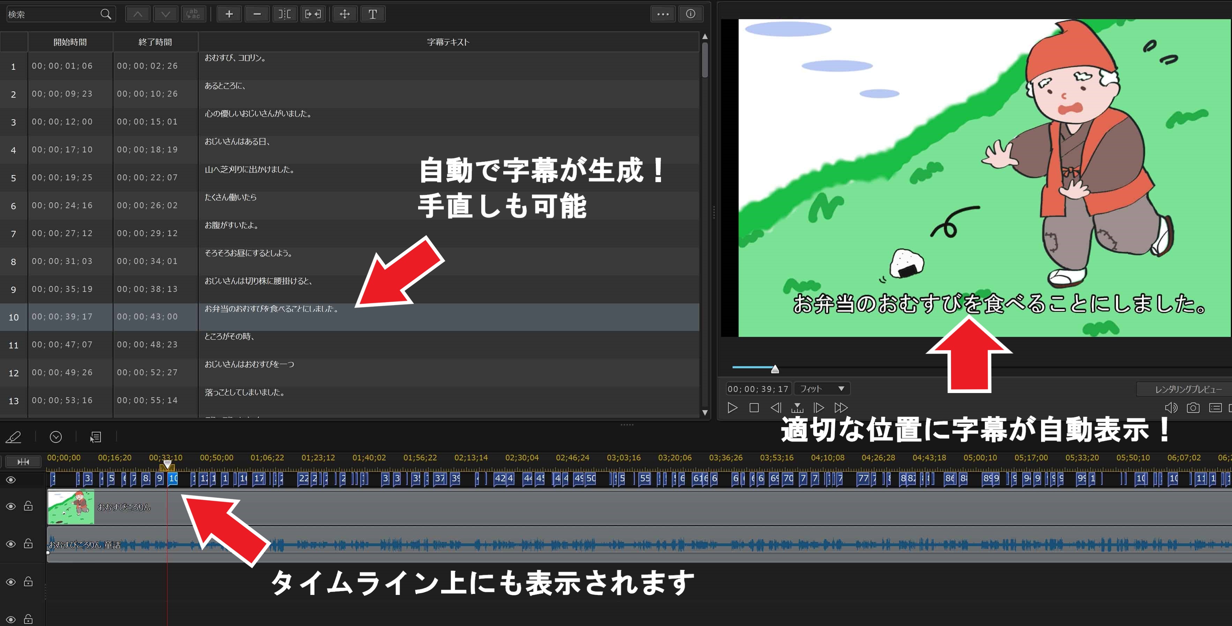The image size is (1232, 626).
Task: Add a new subtitle with the plus icon
Action: coord(229,14)
